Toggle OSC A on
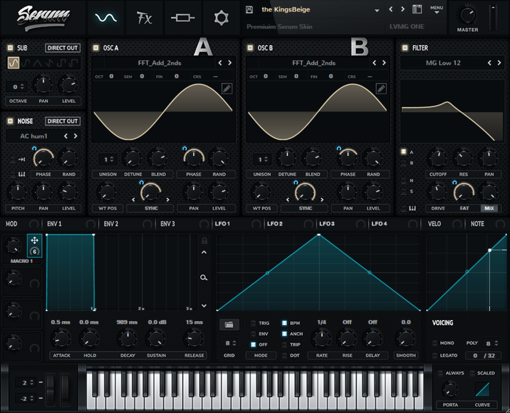 point(96,48)
